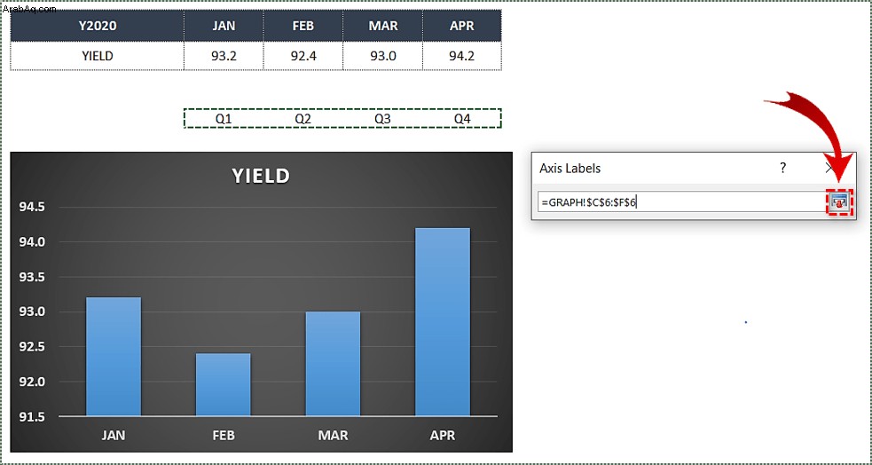This screenshot has height=465, width=872.
Task: Select the MAR header cell
Action: pos(382,26)
